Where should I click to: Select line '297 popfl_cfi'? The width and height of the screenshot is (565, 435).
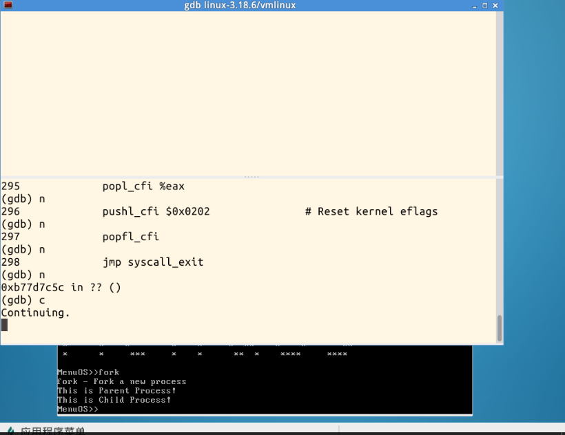click(80, 237)
